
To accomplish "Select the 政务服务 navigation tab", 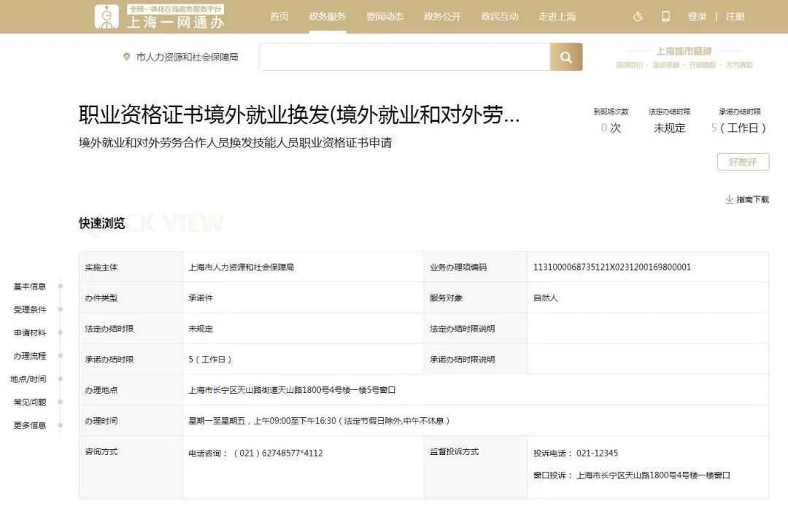I will pos(327,17).
